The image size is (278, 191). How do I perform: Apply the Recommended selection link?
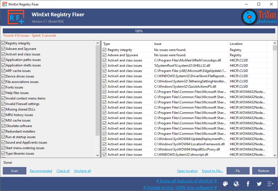[x=41, y=171]
